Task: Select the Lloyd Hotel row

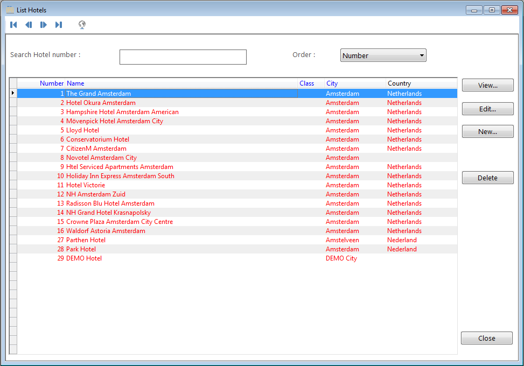Action: [x=237, y=130]
